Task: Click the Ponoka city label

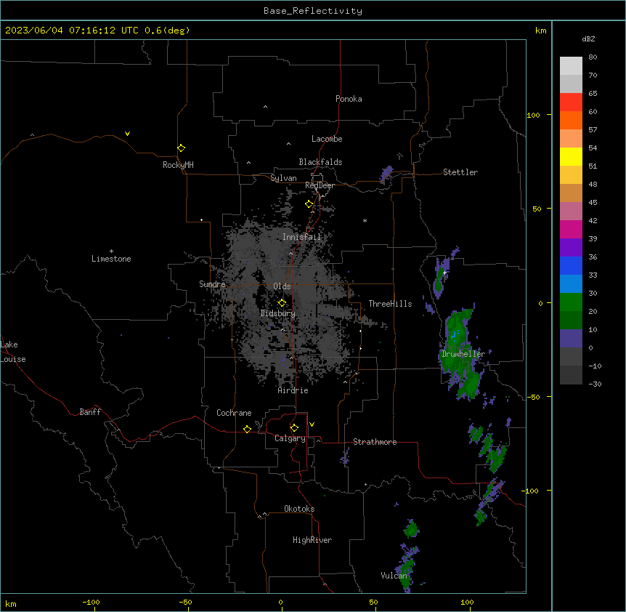Action: [x=349, y=99]
